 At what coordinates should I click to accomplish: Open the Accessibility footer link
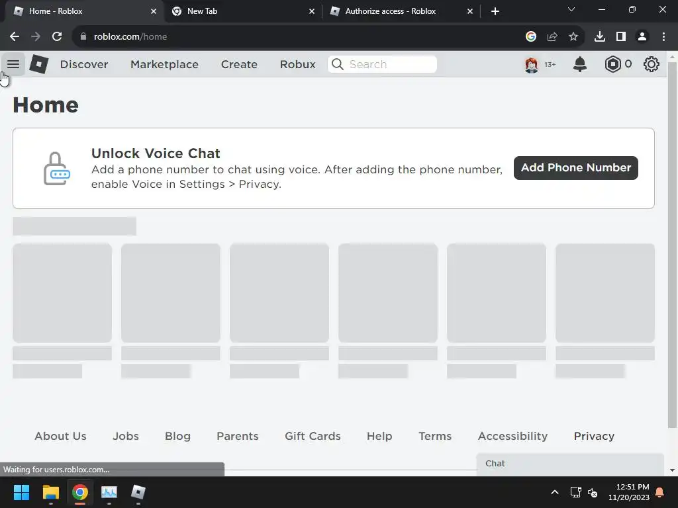pos(513,436)
